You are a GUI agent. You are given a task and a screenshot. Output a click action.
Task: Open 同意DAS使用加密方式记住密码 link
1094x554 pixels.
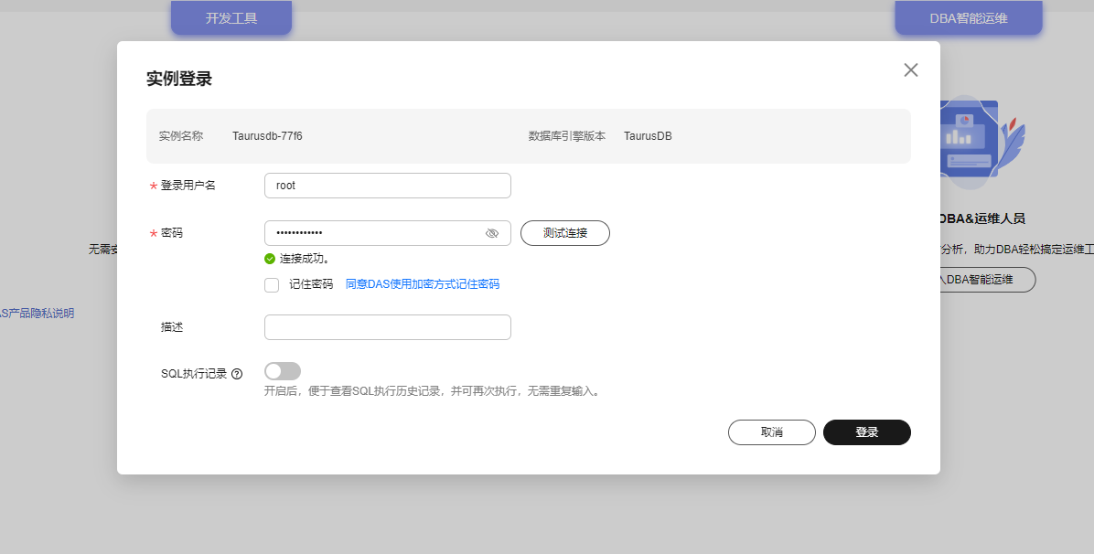(423, 284)
